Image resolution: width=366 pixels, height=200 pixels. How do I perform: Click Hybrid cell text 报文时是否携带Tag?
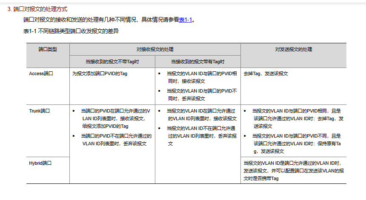coord(261,179)
